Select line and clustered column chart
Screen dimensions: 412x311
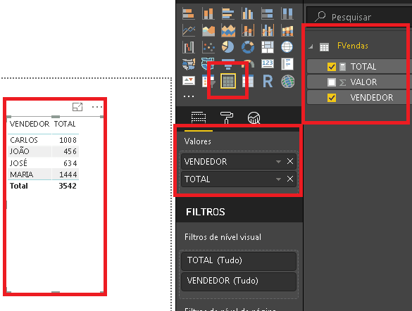coord(267,30)
